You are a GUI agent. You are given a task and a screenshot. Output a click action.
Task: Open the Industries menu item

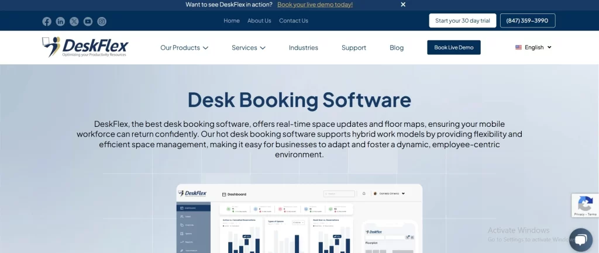click(304, 48)
